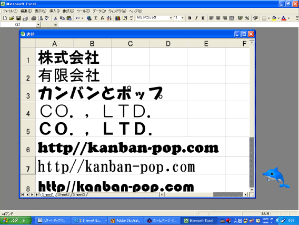Open the Fill Color dropdown arrow
This screenshot has height=225, width=299.
pyautogui.click(x=278, y=18)
